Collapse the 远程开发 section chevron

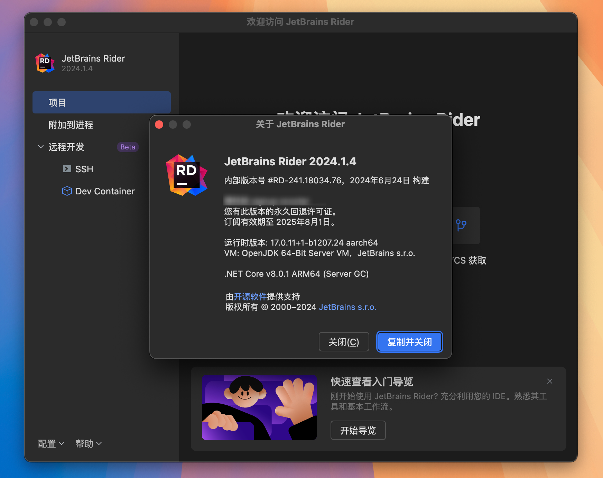coord(41,147)
